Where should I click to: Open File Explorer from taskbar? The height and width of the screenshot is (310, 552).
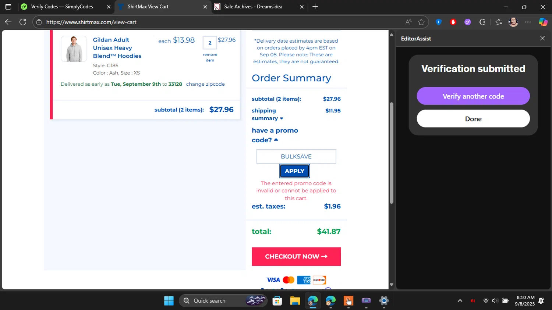[295, 301]
